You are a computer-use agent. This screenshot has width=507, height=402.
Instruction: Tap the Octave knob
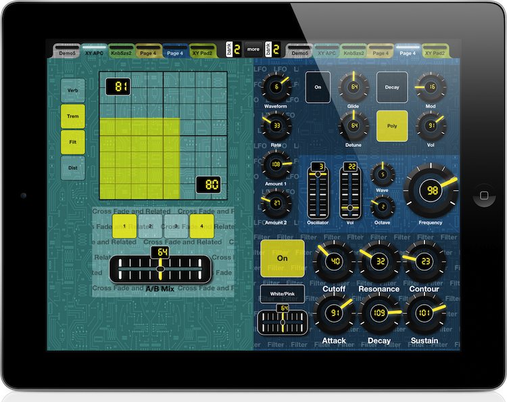point(383,206)
